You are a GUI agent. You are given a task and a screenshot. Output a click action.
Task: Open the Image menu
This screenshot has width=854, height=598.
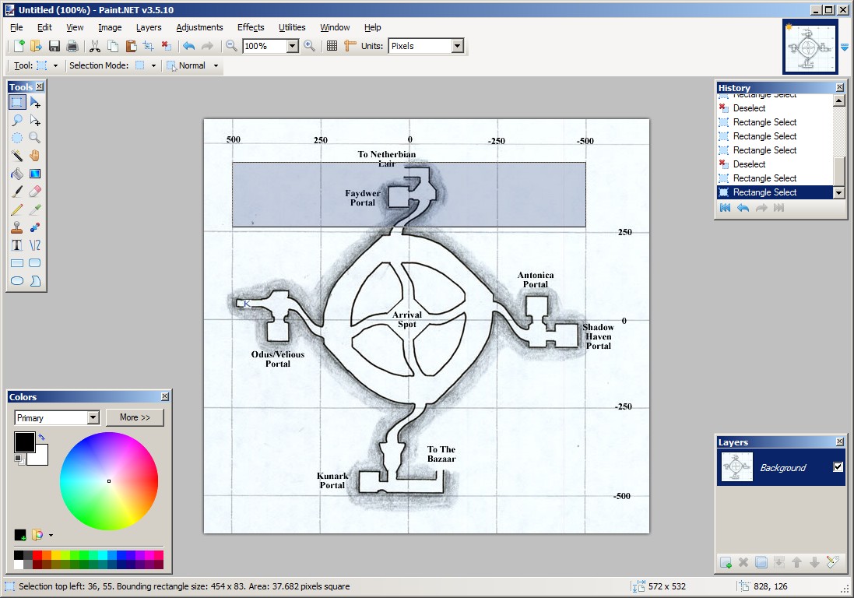tap(110, 27)
